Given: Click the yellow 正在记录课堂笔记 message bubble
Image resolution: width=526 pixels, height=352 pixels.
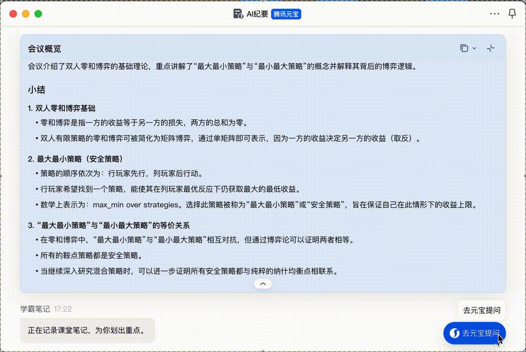Looking at the screenshot, I should tap(87, 330).
